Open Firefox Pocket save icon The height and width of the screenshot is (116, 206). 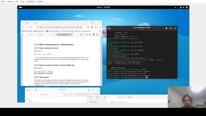(x=88, y=27)
